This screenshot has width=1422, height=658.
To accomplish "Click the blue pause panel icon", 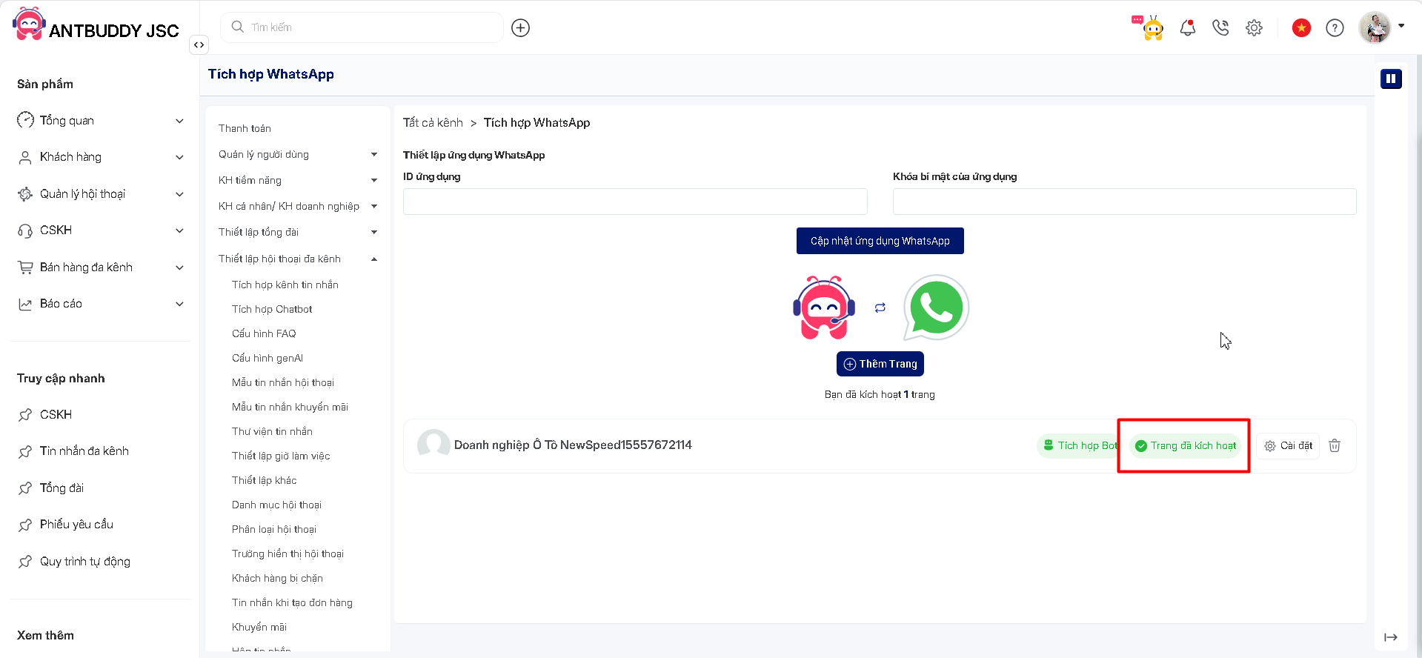I will pos(1391,79).
